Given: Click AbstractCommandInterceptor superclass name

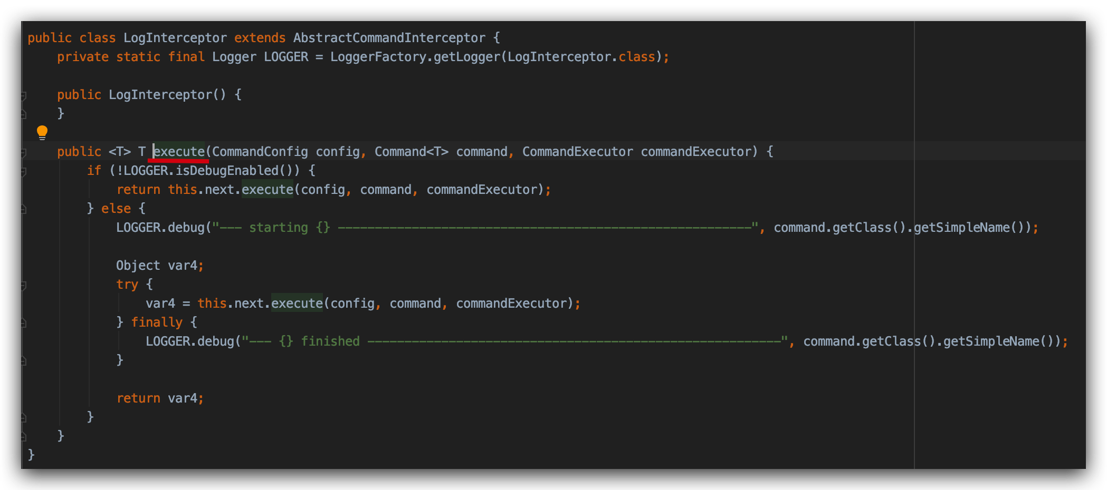Looking at the screenshot, I should [389, 38].
